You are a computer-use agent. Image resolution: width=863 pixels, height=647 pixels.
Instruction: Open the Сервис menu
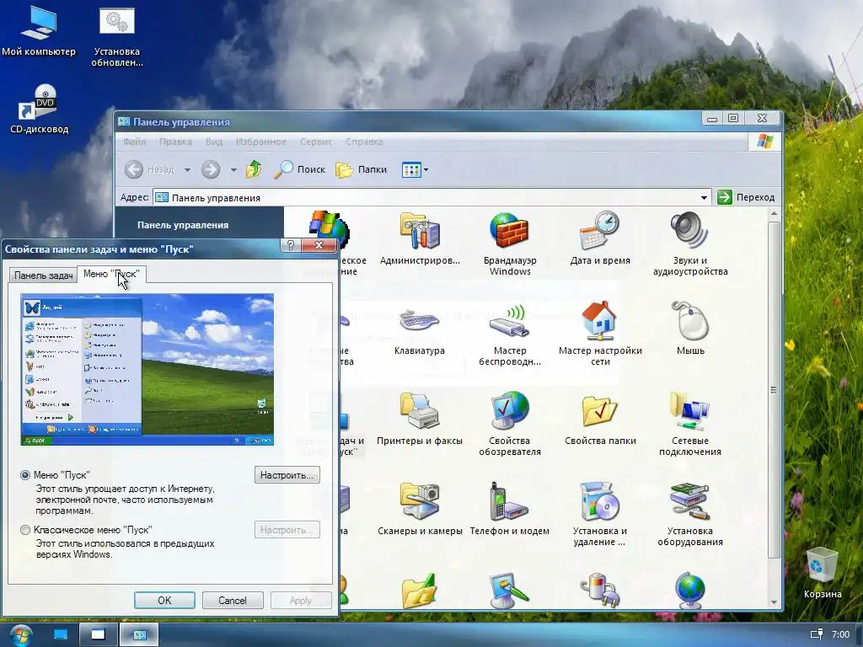(x=316, y=142)
